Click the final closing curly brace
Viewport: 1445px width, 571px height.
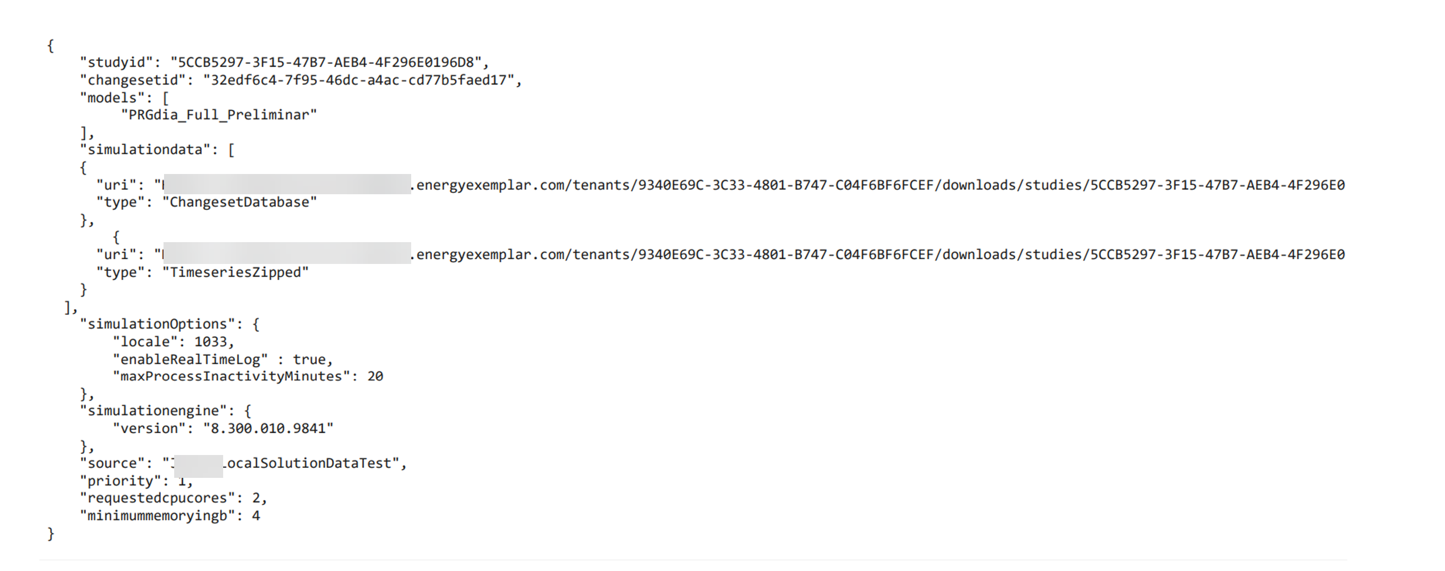click(x=51, y=534)
